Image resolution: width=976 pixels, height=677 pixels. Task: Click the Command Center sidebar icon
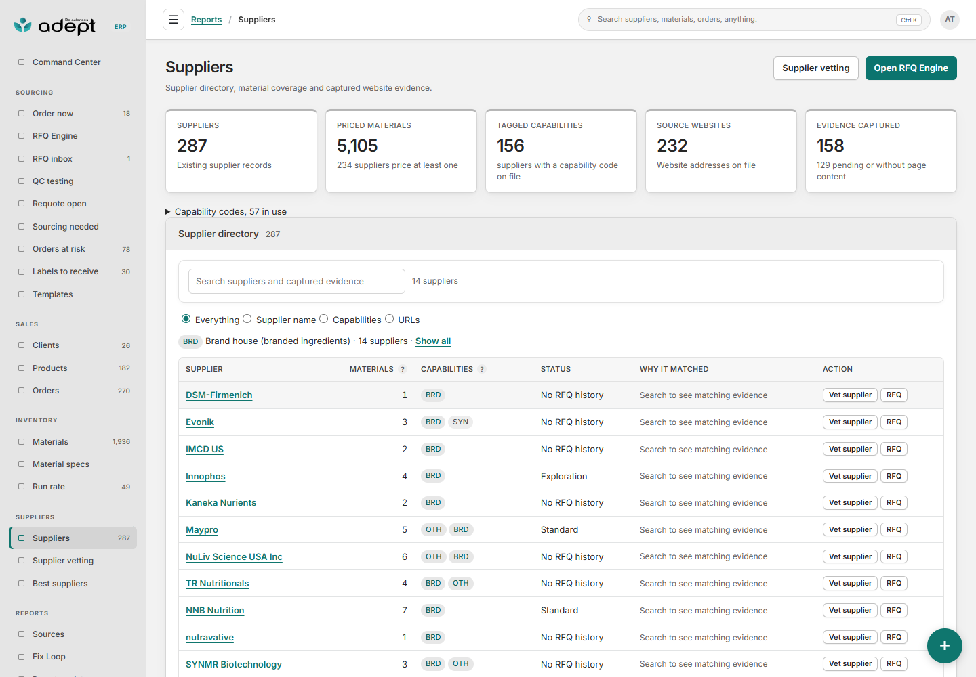[21, 62]
